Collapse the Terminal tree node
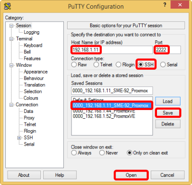Viewport: 192px width, 185px height. click(x=11, y=39)
